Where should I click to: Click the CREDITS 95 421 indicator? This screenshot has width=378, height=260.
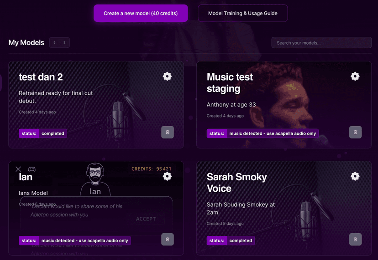pos(152,169)
